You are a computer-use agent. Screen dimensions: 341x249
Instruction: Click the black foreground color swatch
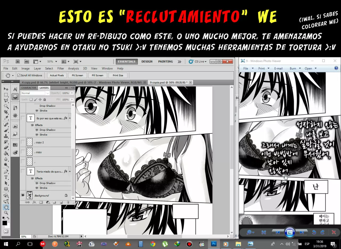click(5, 223)
